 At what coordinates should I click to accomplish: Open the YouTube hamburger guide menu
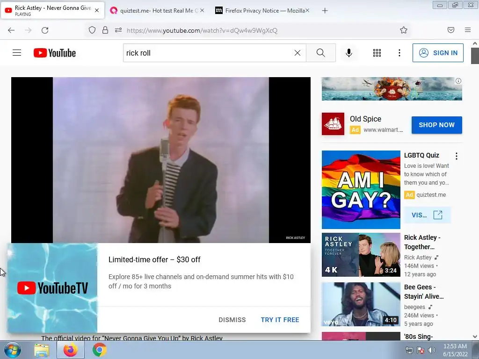(17, 53)
